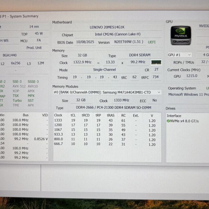Click memory size value 32 GB in Memory section
209x209 pixels.
82,55
